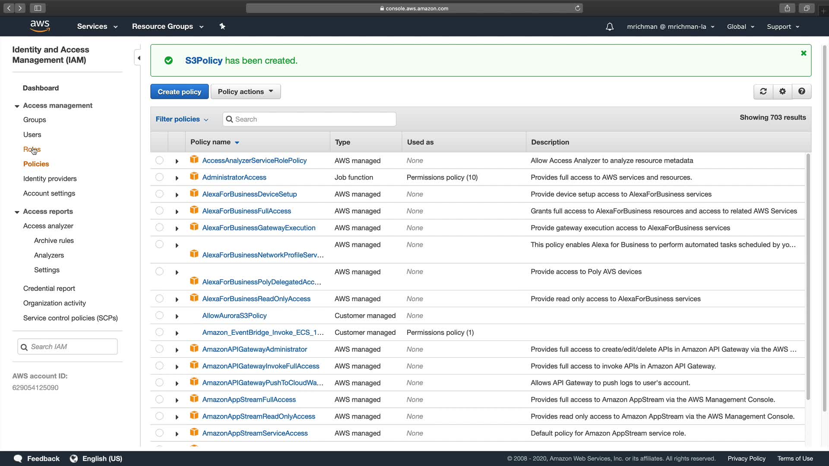This screenshot has width=829, height=466.
Task: Select the AmazonAppStreamFullAccess radio button
Action: click(159, 400)
